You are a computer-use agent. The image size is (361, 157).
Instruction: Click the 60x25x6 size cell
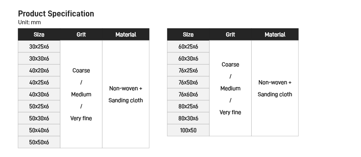tap(188, 47)
